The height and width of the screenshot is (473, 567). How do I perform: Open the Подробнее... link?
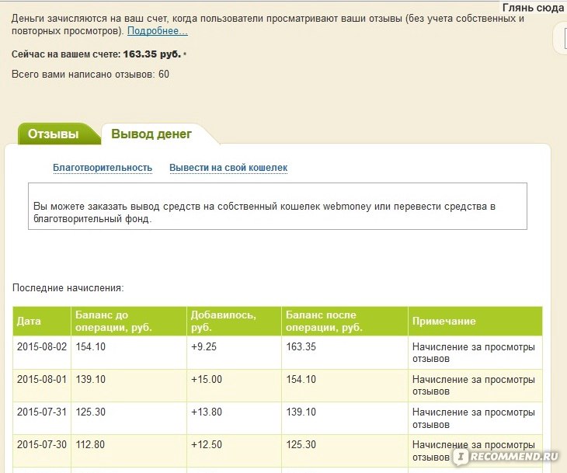tap(158, 31)
